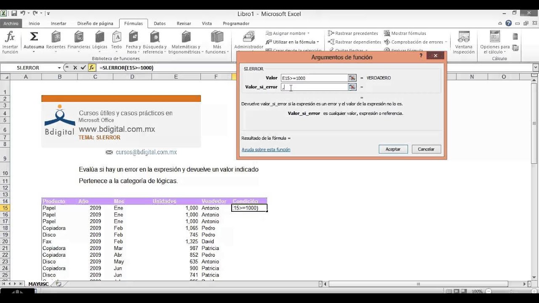Viewport: 539px width, 303px height.
Task: Click the Autosuma sigma icon
Action: (x=34, y=37)
